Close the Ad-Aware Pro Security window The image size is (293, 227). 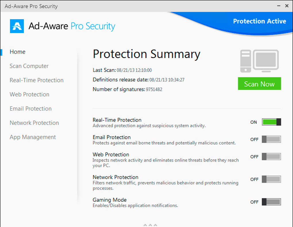point(287,6)
